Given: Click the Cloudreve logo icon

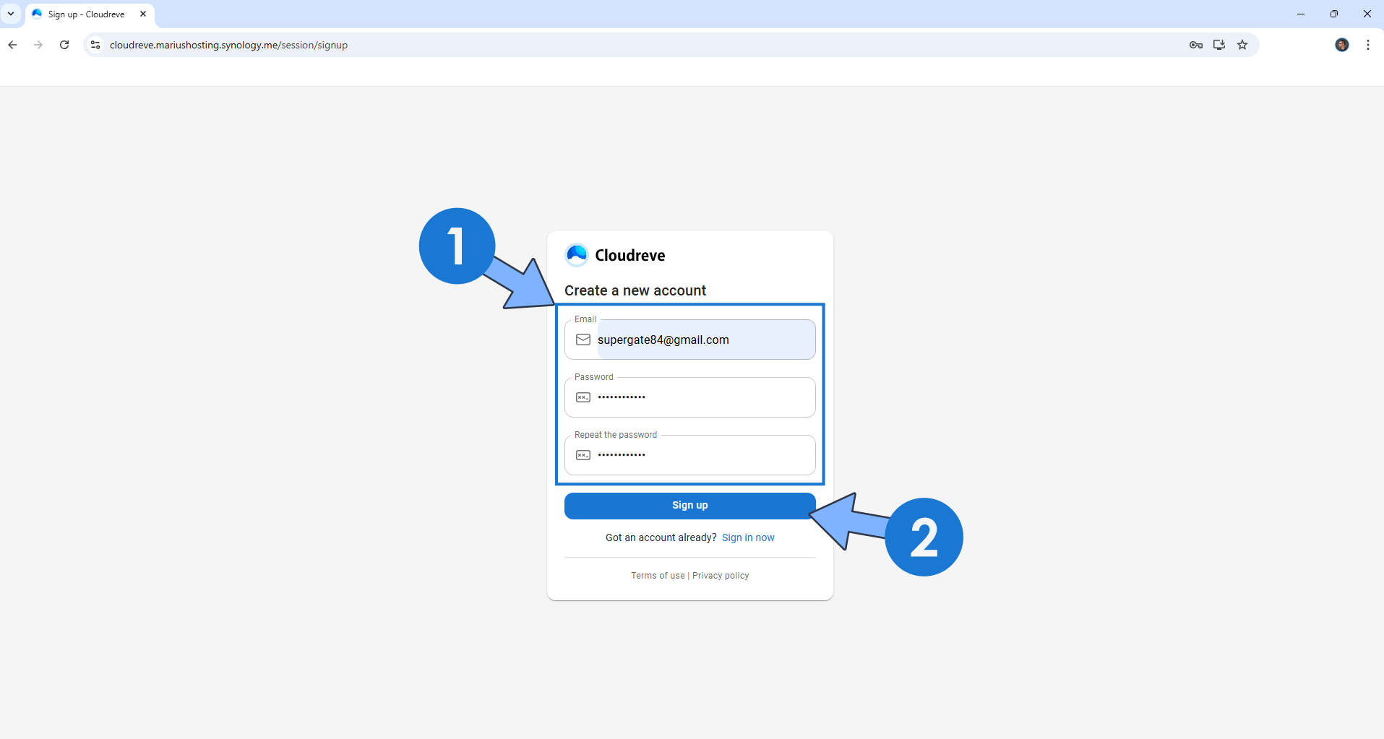Looking at the screenshot, I should point(577,255).
